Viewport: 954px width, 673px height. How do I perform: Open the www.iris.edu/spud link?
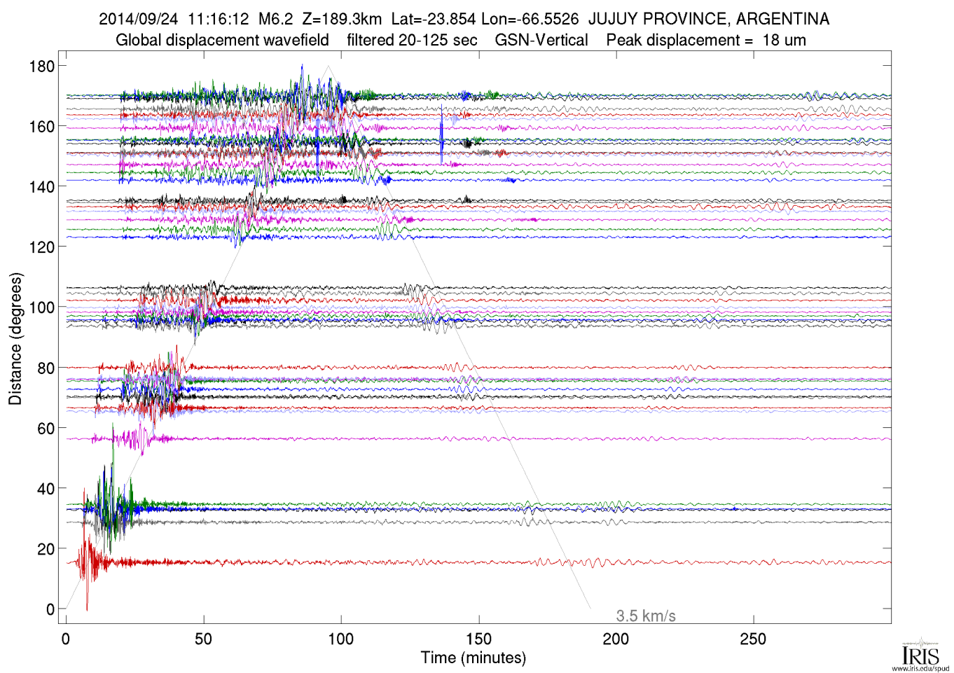coord(920,668)
